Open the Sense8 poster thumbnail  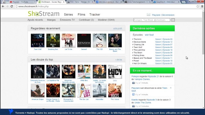pyautogui.click(x=84, y=41)
